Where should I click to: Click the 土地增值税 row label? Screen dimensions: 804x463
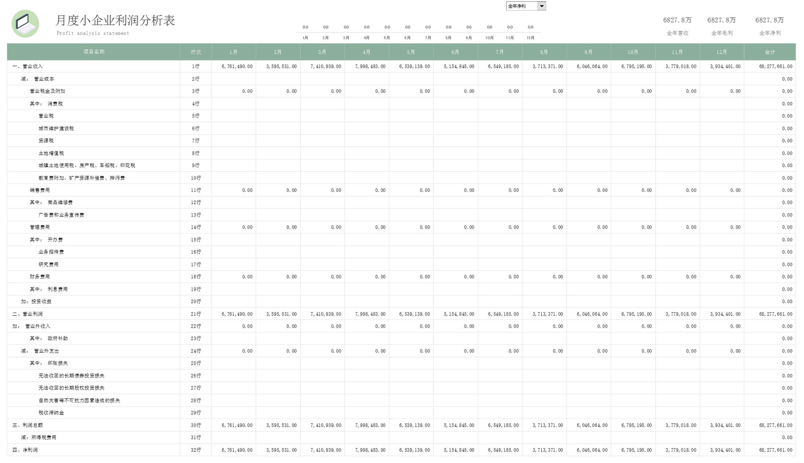point(51,153)
